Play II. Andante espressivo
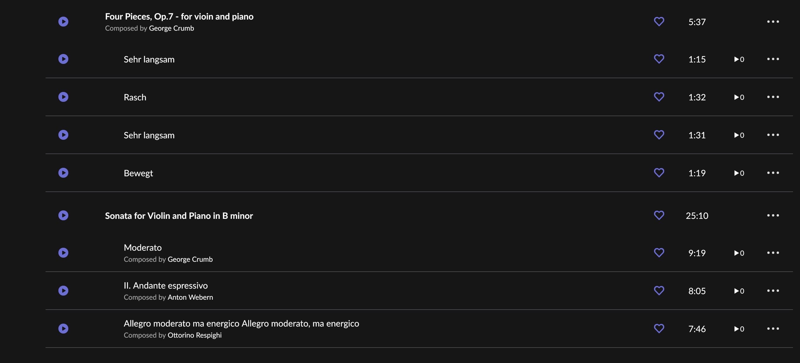Screen dimensions: 800x363 [63, 291]
